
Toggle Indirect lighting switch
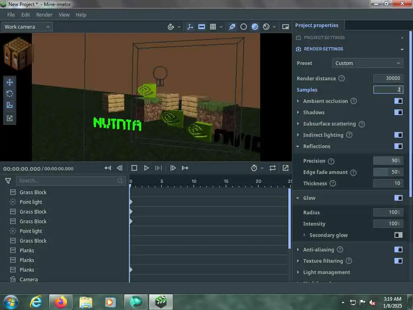point(398,135)
